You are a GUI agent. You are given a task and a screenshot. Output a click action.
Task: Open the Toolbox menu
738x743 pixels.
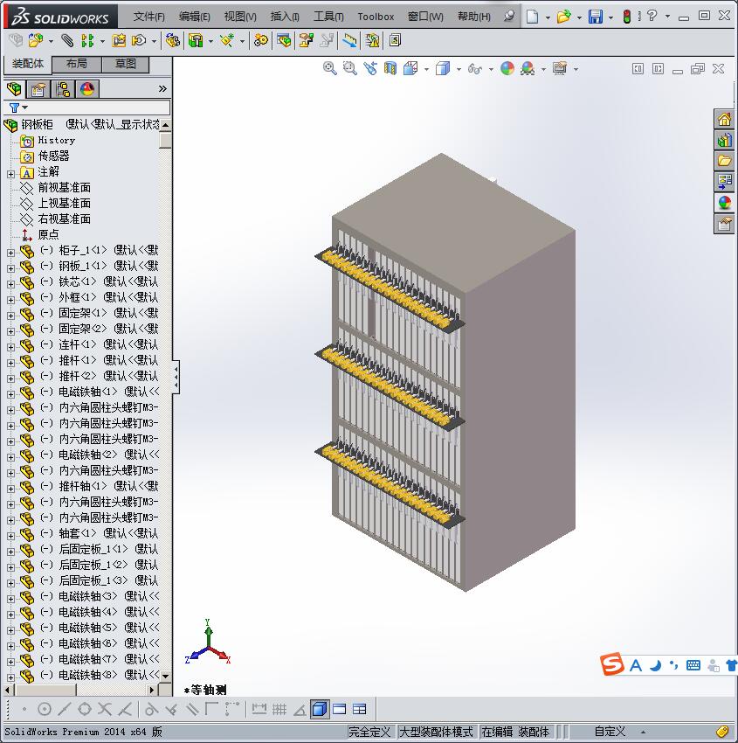[x=376, y=17]
